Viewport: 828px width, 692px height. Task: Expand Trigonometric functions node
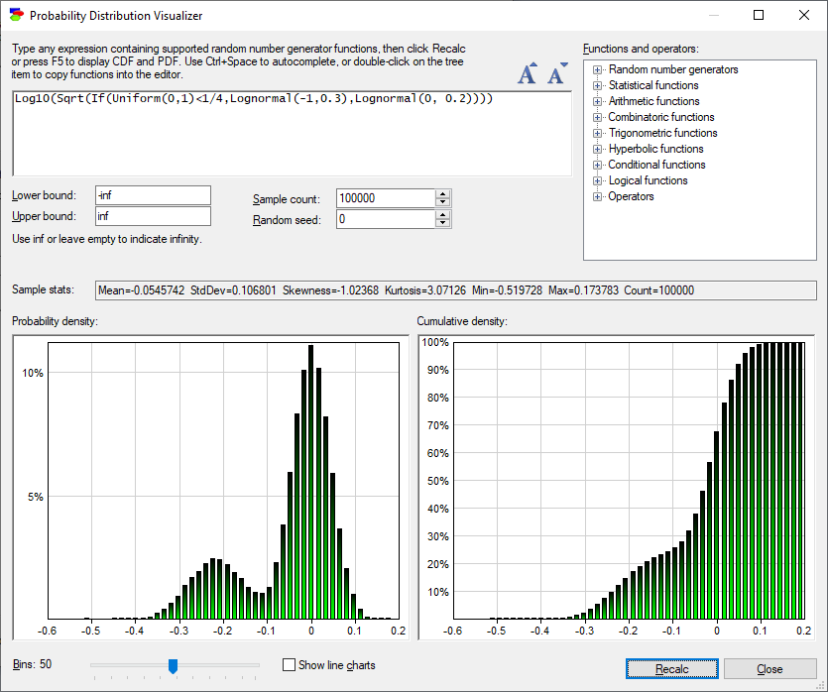(x=597, y=133)
